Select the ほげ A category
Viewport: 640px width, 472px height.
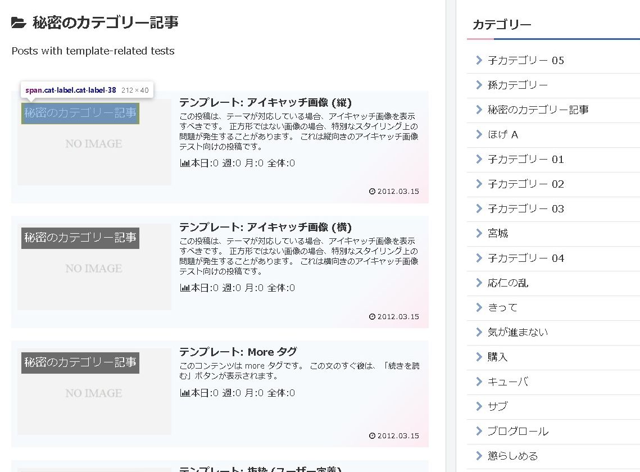(503, 134)
